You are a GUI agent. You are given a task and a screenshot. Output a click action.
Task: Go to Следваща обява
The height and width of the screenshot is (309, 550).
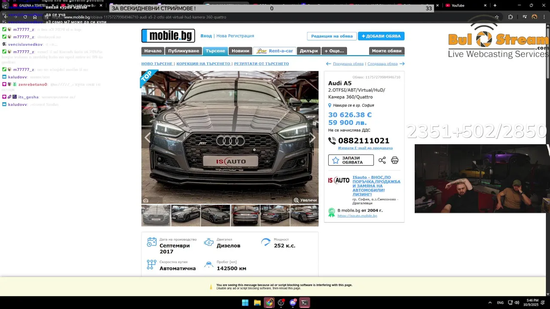(382, 64)
